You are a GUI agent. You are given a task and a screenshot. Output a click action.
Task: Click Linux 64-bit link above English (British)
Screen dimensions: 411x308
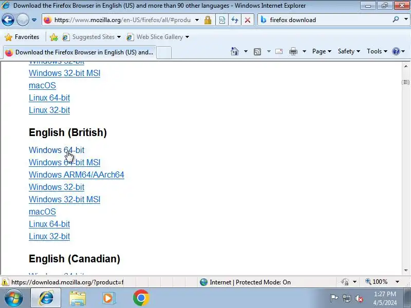[x=49, y=98]
